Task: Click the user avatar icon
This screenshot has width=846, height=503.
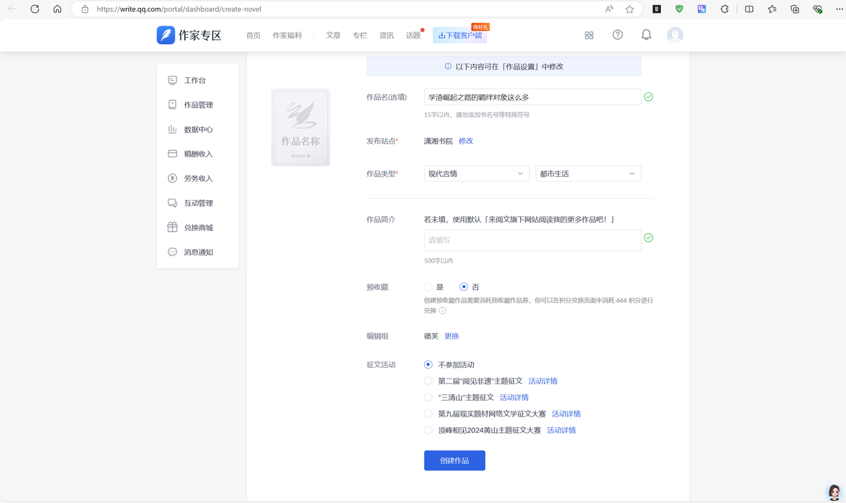Action: point(675,35)
